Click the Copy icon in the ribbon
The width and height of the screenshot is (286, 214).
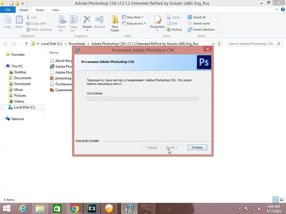click(7, 22)
